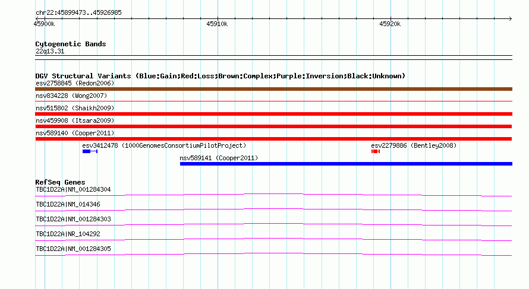Click the red nsv515802 loss bar
Image resolution: width=529 pixels, height=289 pixels.
273,114
